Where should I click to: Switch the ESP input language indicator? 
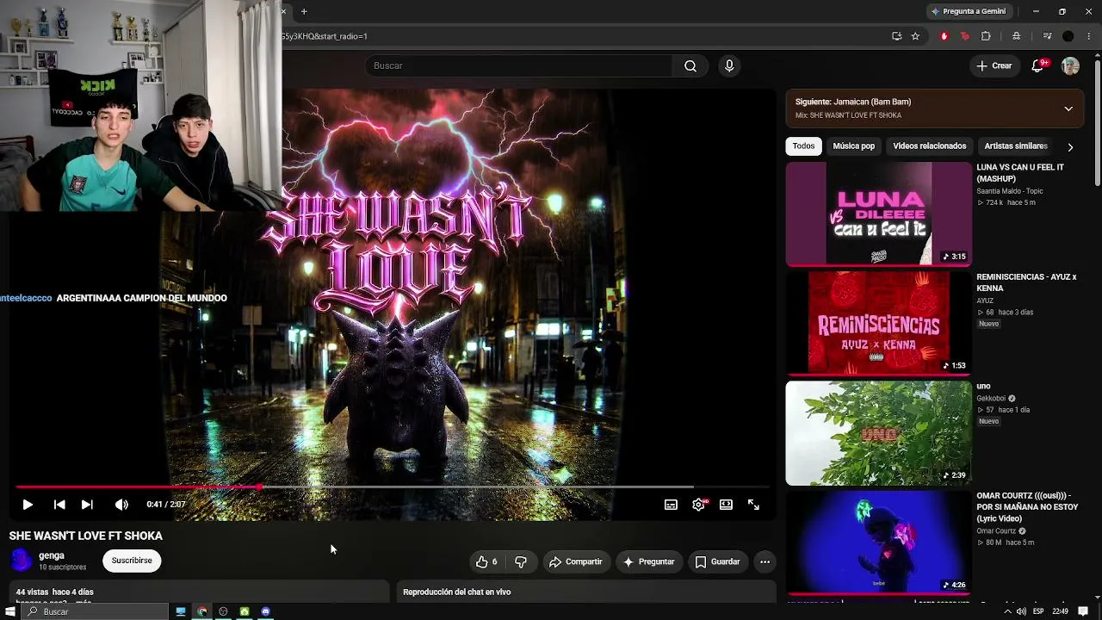tap(1039, 611)
